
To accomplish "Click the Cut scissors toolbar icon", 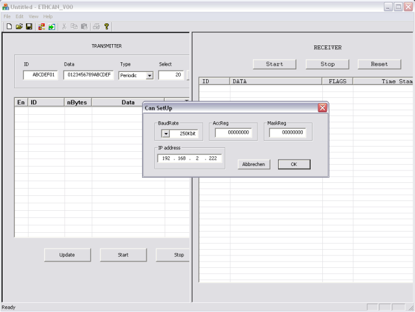I will click(64, 27).
